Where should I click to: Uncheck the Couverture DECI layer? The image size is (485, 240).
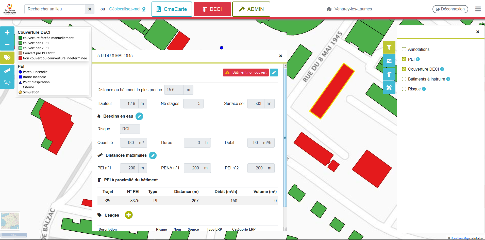point(404,69)
